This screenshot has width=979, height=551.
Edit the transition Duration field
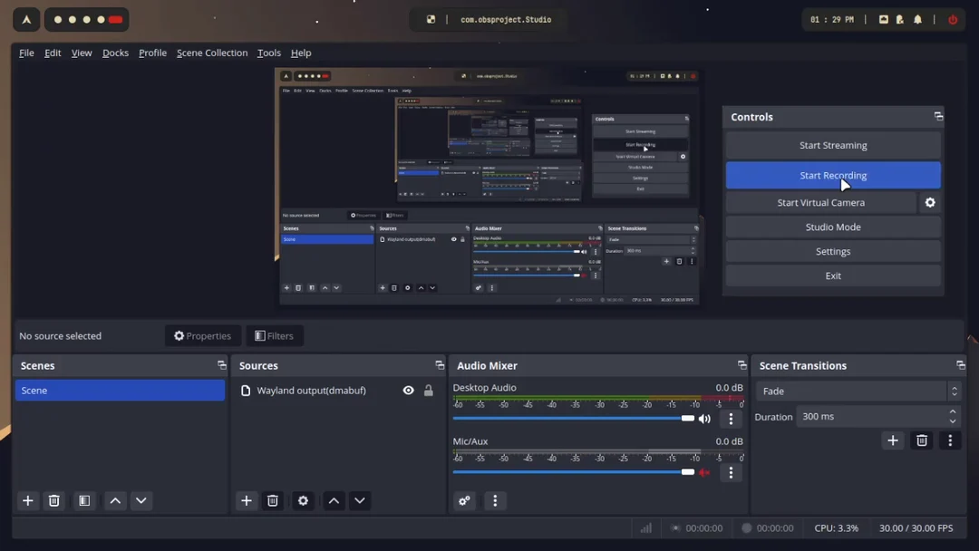tap(870, 416)
